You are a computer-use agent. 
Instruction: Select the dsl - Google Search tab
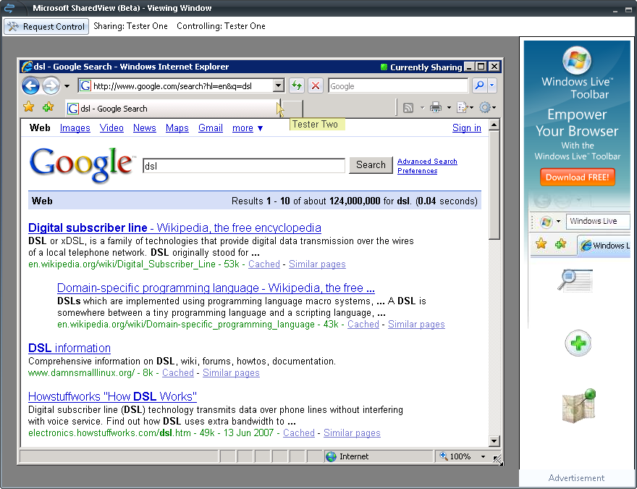(x=172, y=109)
